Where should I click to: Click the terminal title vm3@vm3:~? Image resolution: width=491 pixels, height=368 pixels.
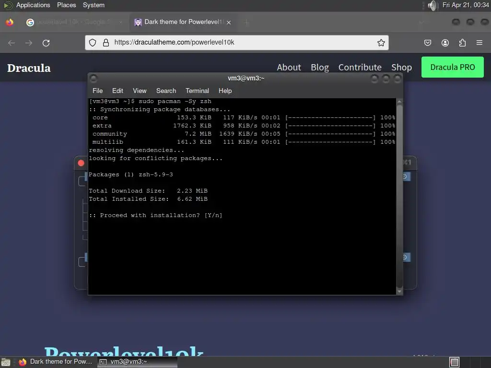click(246, 78)
